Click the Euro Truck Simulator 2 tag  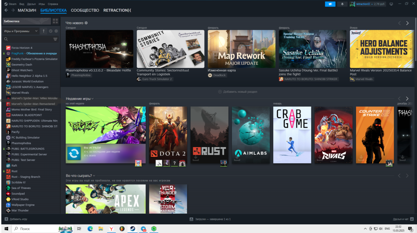[x=155, y=79]
